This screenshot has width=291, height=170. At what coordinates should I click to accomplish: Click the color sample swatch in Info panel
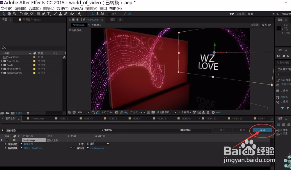[x=278, y=28]
